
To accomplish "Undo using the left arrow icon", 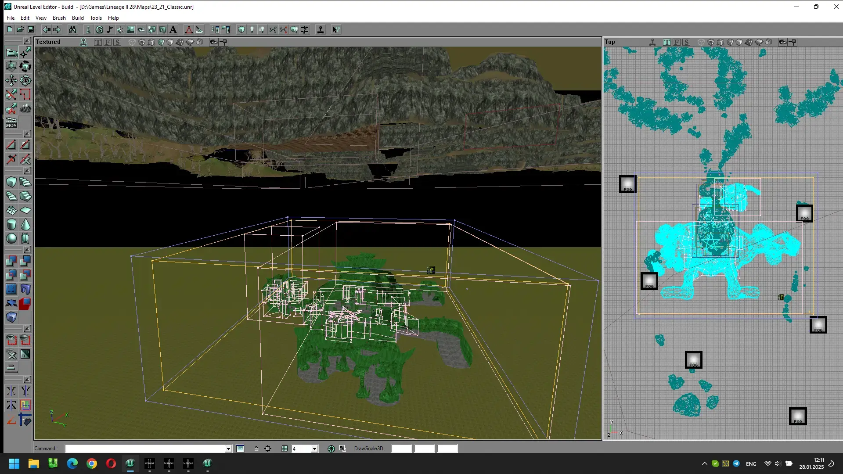I will [46, 29].
